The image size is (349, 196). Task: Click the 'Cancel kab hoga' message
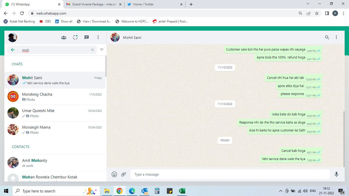coord(301,151)
